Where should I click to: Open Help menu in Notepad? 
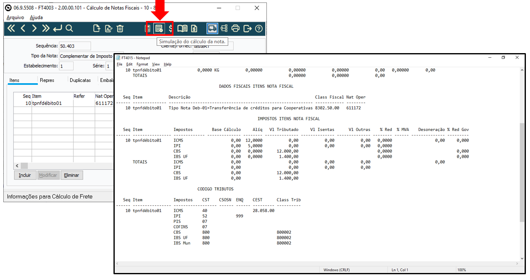[x=167, y=64]
